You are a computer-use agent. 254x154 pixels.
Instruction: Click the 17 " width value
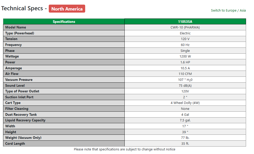[185, 126]
